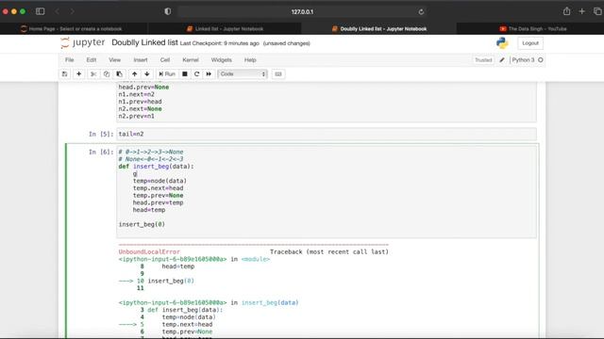Click the Python 3 kernel indicator
Screen dimensions: 604x339
coord(523,60)
